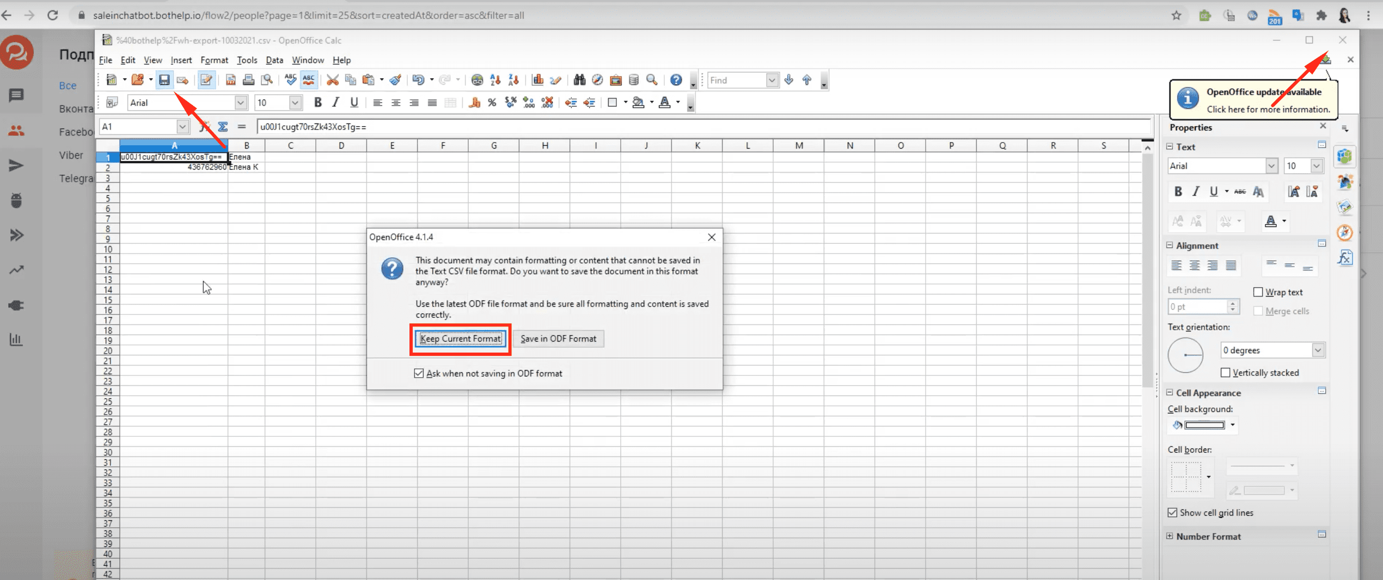This screenshot has width=1383, height=580.
Task: Uncheck 'Ask when not saving in ODF format'
Action: [x=419, y=373]
